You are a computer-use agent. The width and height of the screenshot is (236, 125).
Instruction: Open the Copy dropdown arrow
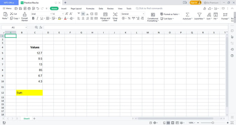coord(19,18)
